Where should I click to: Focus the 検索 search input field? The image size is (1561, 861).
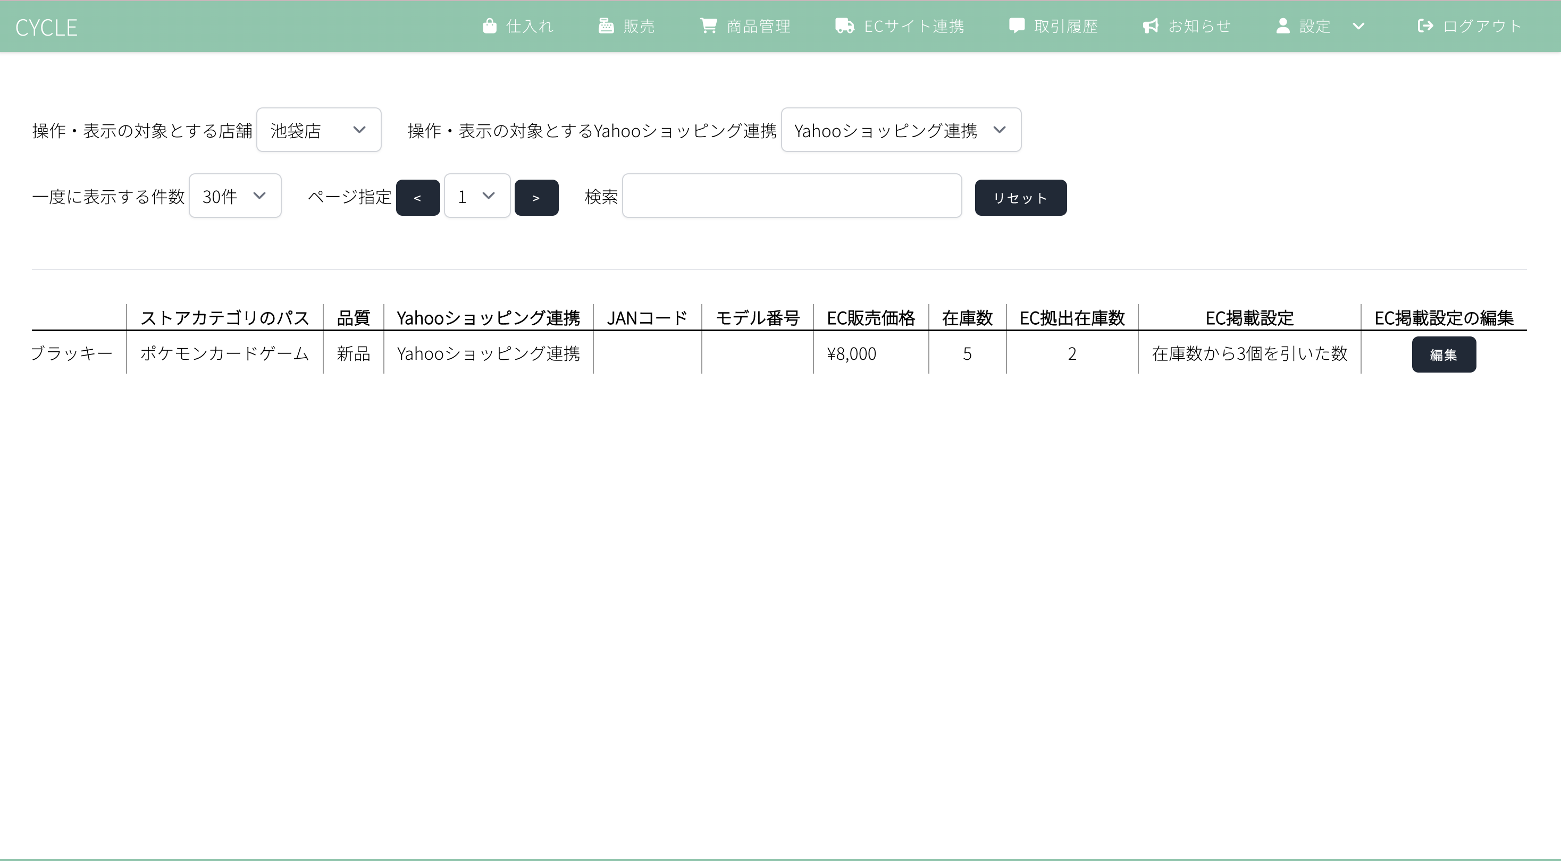tap(792, 196)
